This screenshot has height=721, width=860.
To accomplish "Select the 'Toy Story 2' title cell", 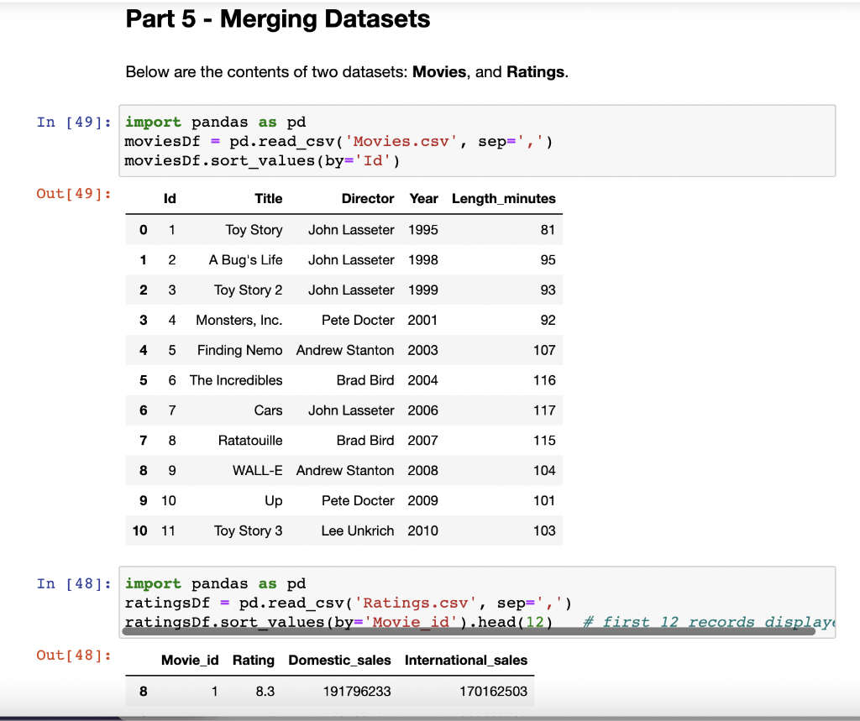I will [x=249, y=290].
